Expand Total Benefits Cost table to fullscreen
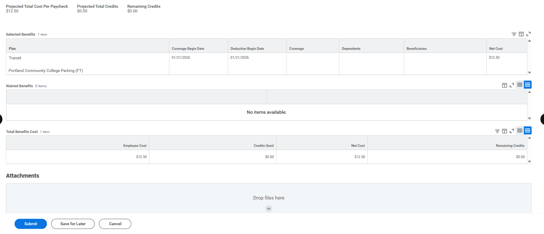Viewport: 544px width, 234px height. click(x=512, y=131)
